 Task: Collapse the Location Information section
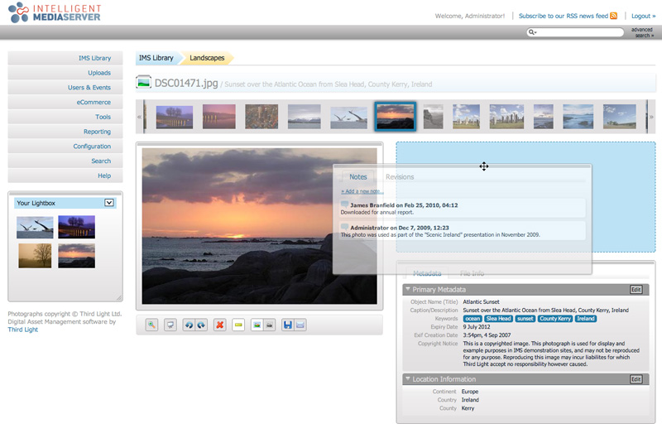pos(408,379)
